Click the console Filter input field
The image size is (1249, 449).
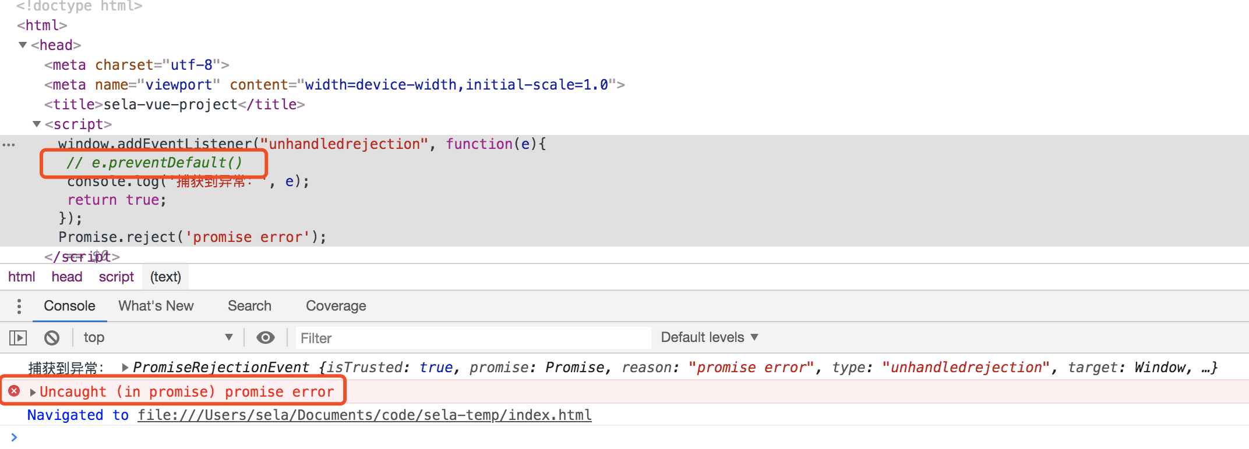pyautogui.click(x=472, y=338)
